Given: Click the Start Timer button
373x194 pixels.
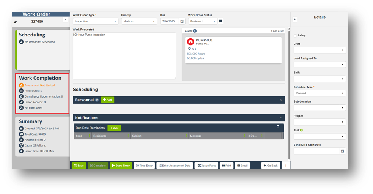Looking at the screenshot, I should click(121, 166).
